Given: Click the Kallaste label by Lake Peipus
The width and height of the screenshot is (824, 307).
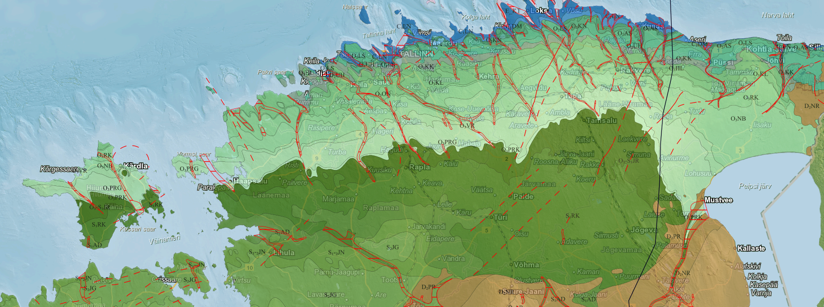Looking at the screenshot, I should pyautogui.click(x=751, y=248).
